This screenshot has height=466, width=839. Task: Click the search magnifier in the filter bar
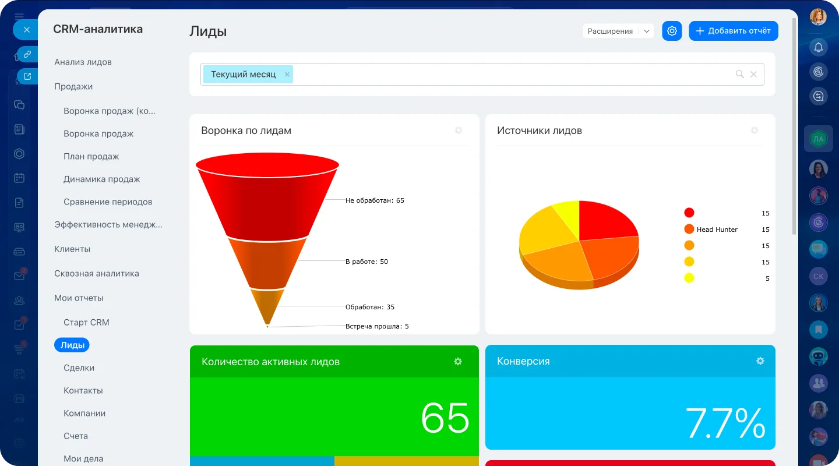[x=739, y=74]
